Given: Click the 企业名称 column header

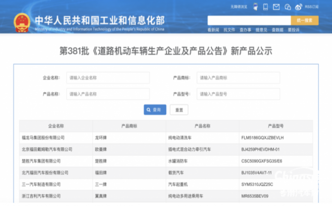Looking at the screenshot, I should 56,126.
